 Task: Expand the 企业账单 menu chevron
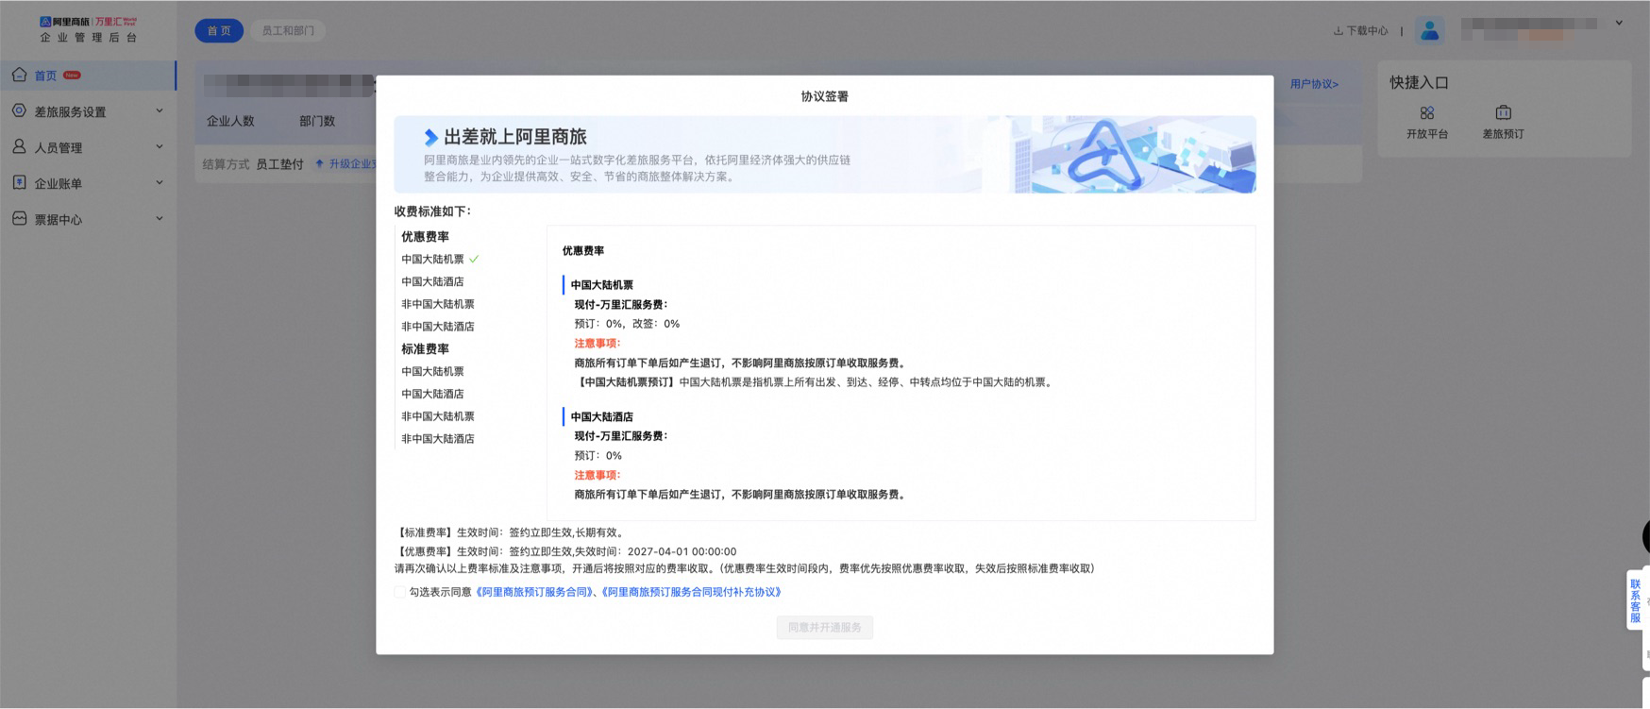click(x=159, y=182)
